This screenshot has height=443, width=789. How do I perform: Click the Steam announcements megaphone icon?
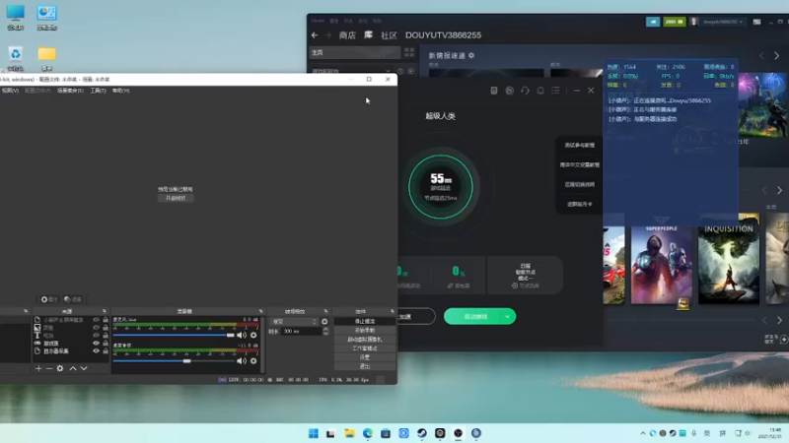653,22
